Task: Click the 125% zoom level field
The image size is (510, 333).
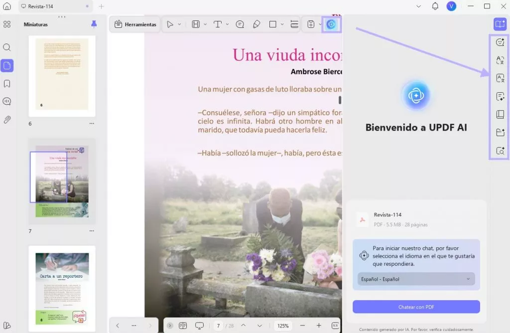Action: click(283, 326)
